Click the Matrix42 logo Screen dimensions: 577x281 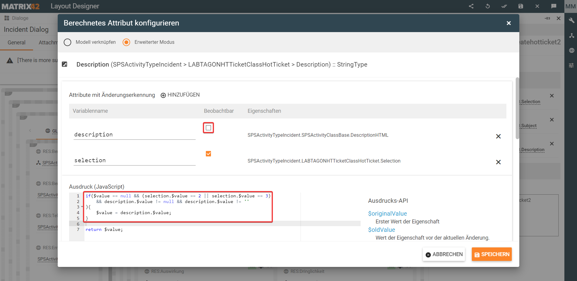pyautogui.click(x=21, y=6)
